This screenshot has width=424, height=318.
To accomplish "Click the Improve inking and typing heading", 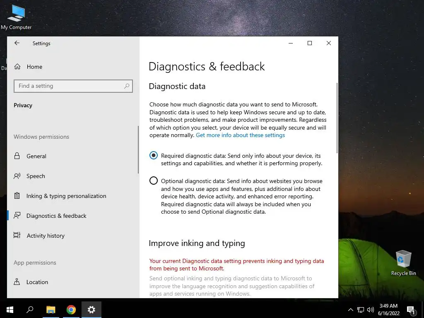I will (197, 243).
